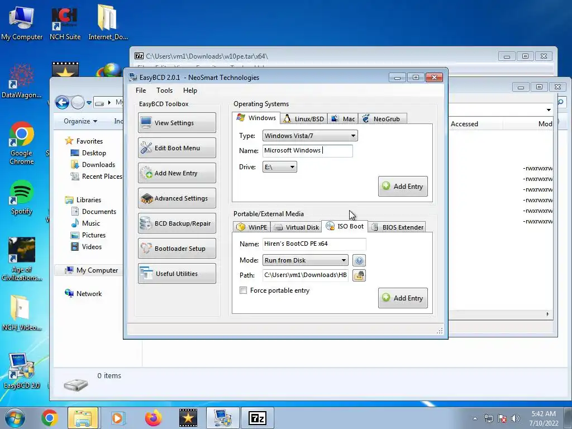Click the volume icon in system tray

(x=516, y=418)
